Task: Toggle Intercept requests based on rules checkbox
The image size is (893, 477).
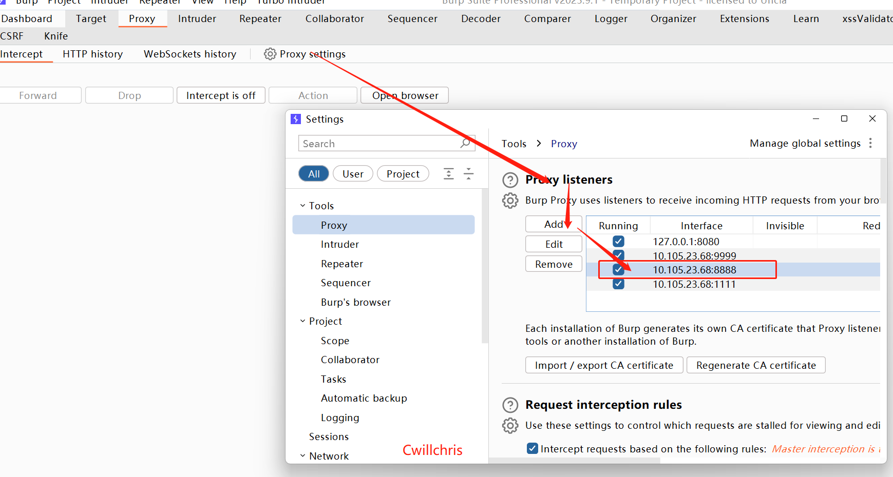Action: tap(533, 448)
